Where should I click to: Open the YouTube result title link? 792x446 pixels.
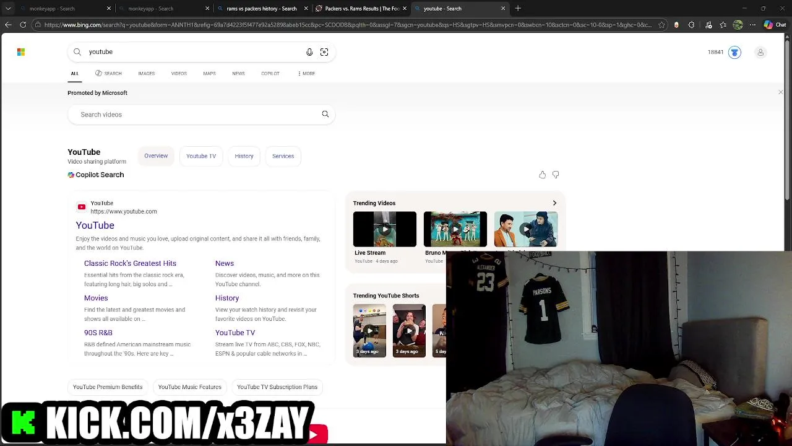pos(95,225)
